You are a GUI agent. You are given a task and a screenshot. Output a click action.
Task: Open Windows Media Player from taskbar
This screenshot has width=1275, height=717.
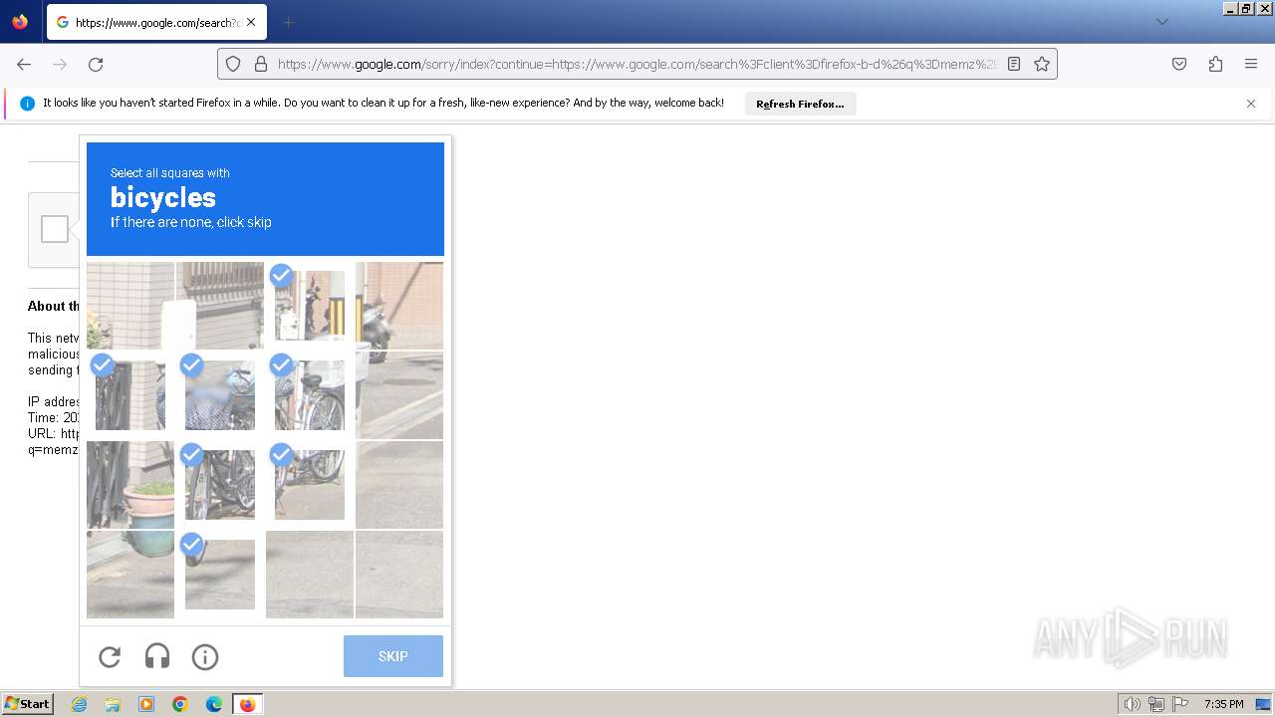(x=146, y=704)
